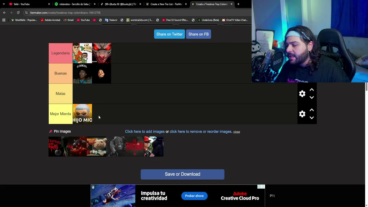The width and height of the screenshot is (368, 207).
Task: Click the Pin Images pushpin icon
Action: pos(51,131)
